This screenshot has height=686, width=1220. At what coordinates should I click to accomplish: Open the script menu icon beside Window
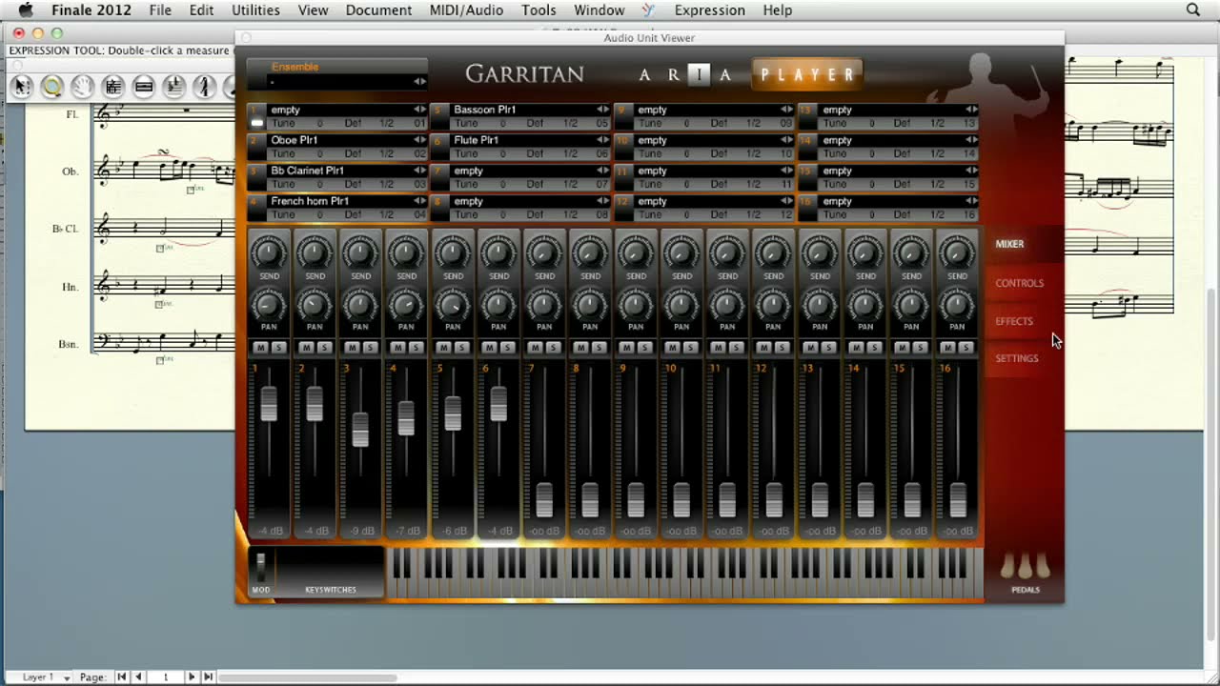[649, 10]
